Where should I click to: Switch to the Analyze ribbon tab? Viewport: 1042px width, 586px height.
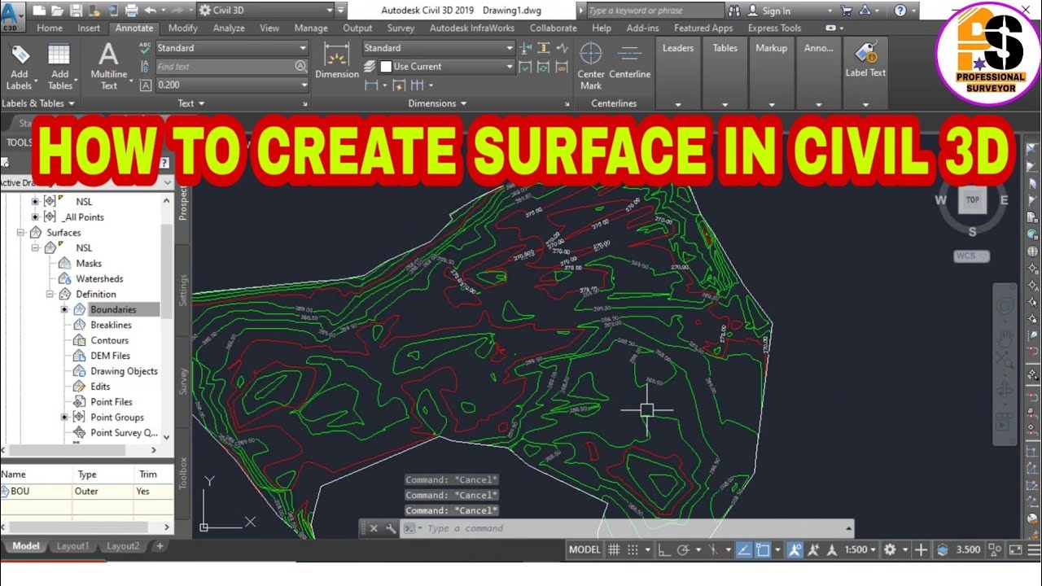[229, 28]
